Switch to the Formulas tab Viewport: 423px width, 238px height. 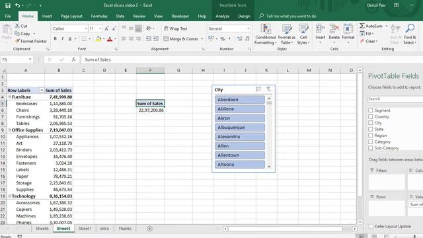coord(99,16)
